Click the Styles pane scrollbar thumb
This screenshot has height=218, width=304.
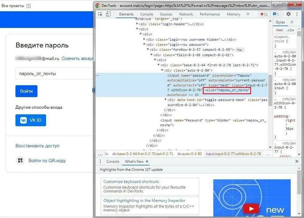[x=299, y=34]
